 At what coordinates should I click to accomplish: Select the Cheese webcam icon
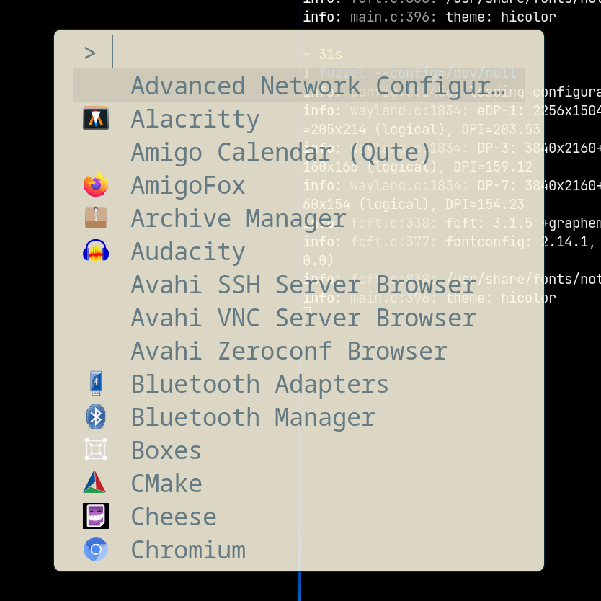[x=96, y=516]
